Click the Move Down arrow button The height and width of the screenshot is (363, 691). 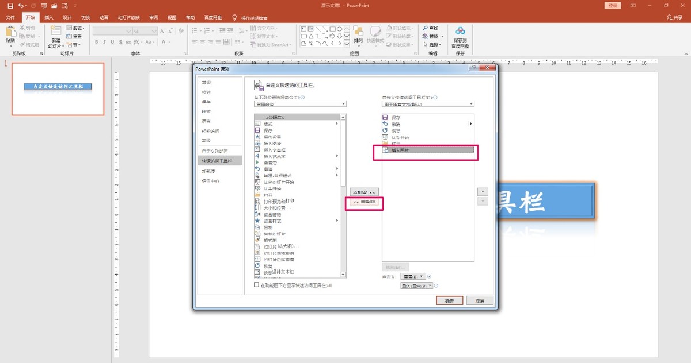(x=483, y=202)
